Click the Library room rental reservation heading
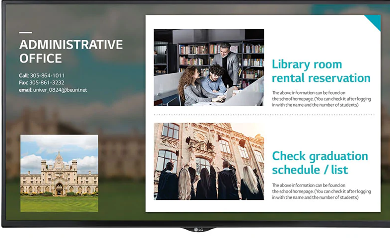This screenshot has height=246, width=390. coord(321,71)
